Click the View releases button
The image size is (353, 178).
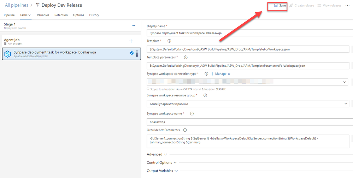click(x=329, y=5)
